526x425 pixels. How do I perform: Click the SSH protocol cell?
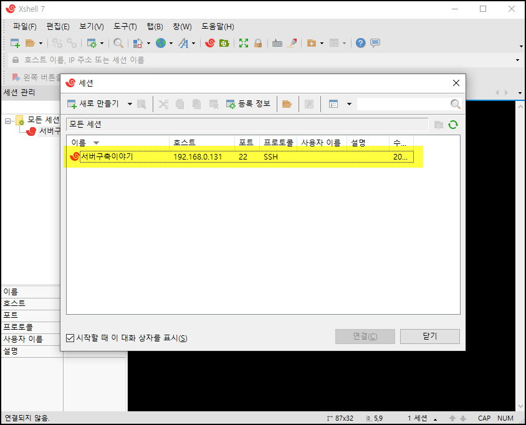(x=270, y=156)
